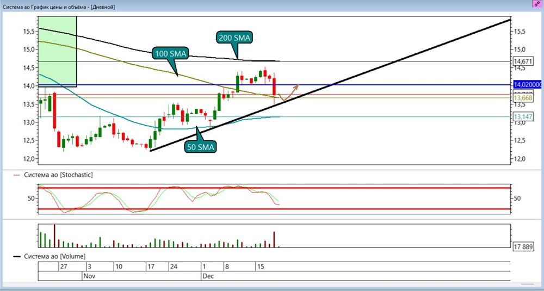Screen dimensions: 544x291
Task: Click the pink link icon in title bar
Action: [x=537, y=3]
